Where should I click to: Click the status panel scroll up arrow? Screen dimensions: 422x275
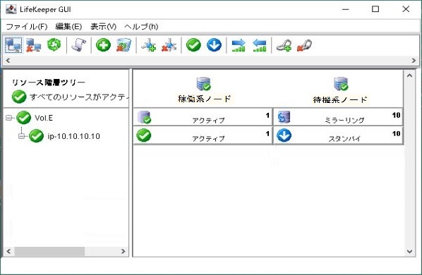(x=409, y=75)
